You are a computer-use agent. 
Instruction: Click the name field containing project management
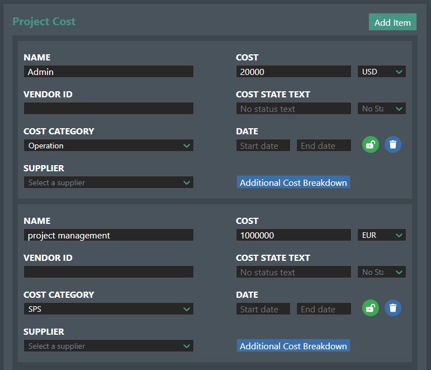(x=108, y=235)
